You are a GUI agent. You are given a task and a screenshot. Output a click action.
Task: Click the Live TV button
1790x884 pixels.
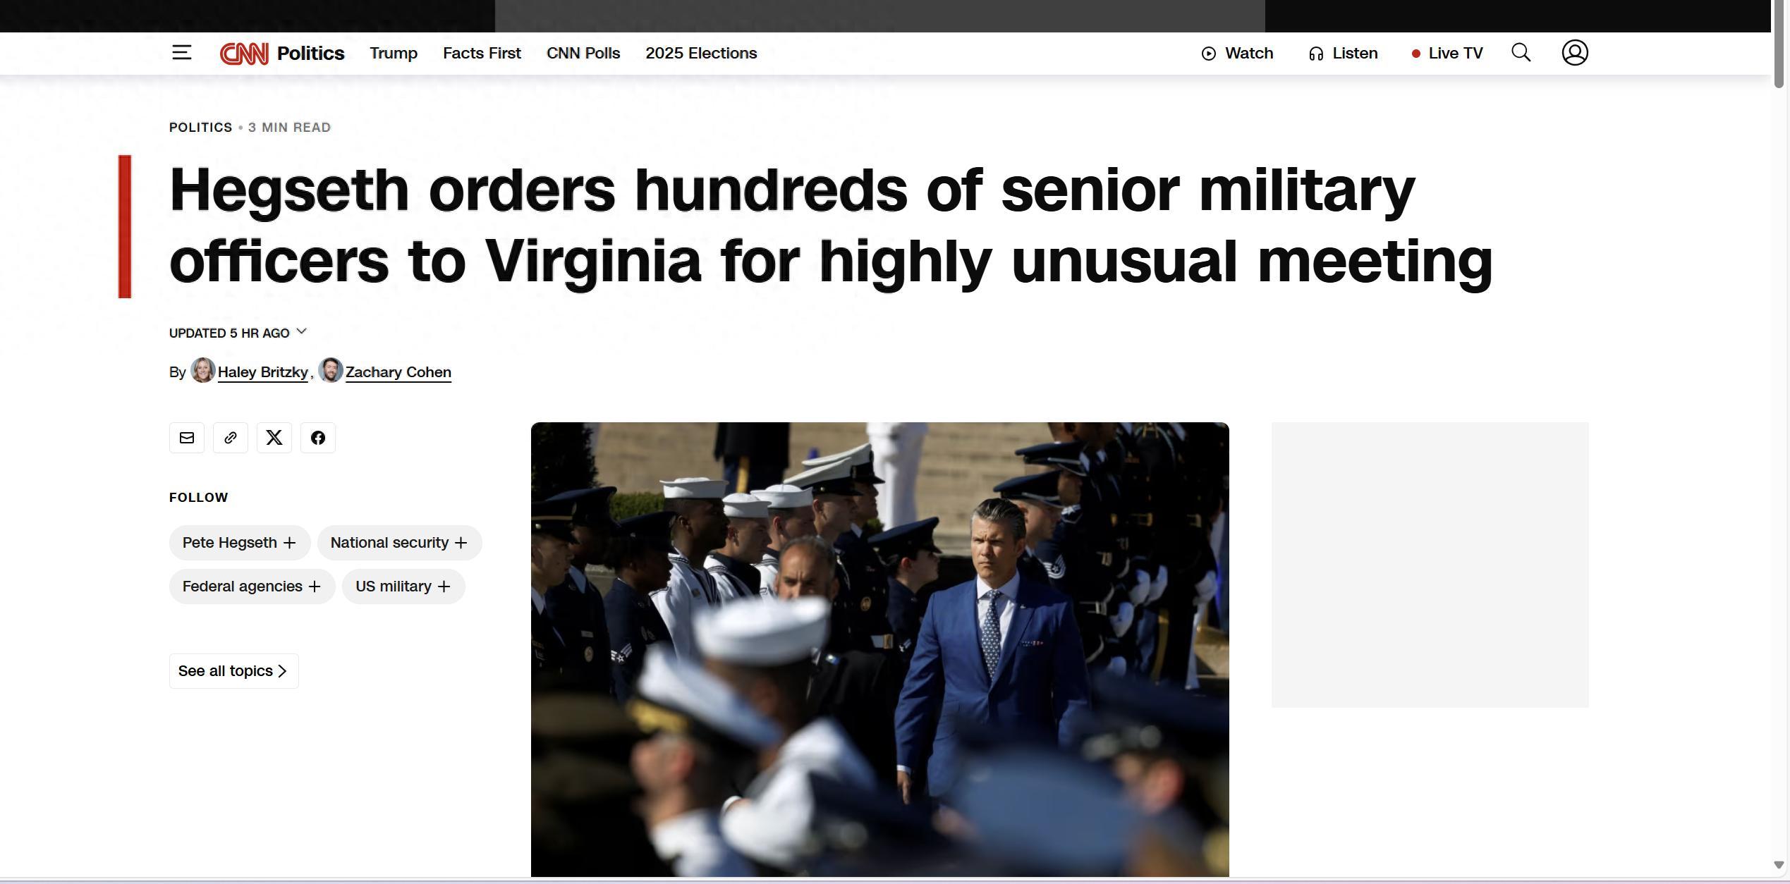tap(1447, 54)
